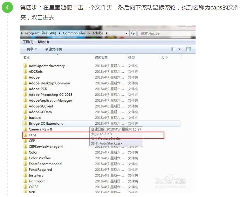The image size is (246, 197).
Task: Click Installers modified date cell
Action: pos(109,175)
